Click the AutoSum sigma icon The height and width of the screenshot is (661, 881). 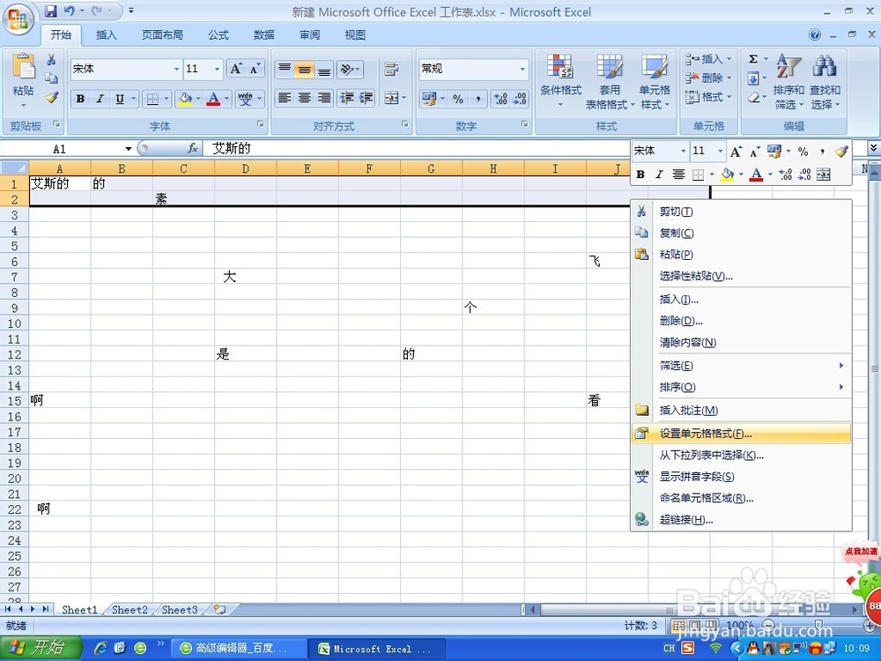pyautogui.click(x=753, y=59)
